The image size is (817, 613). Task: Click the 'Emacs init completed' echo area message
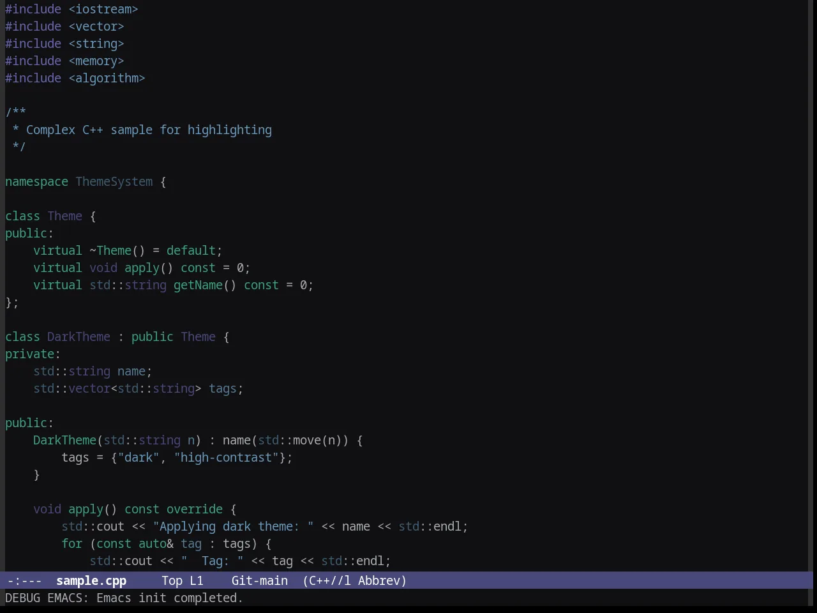(x=170, y=598)
